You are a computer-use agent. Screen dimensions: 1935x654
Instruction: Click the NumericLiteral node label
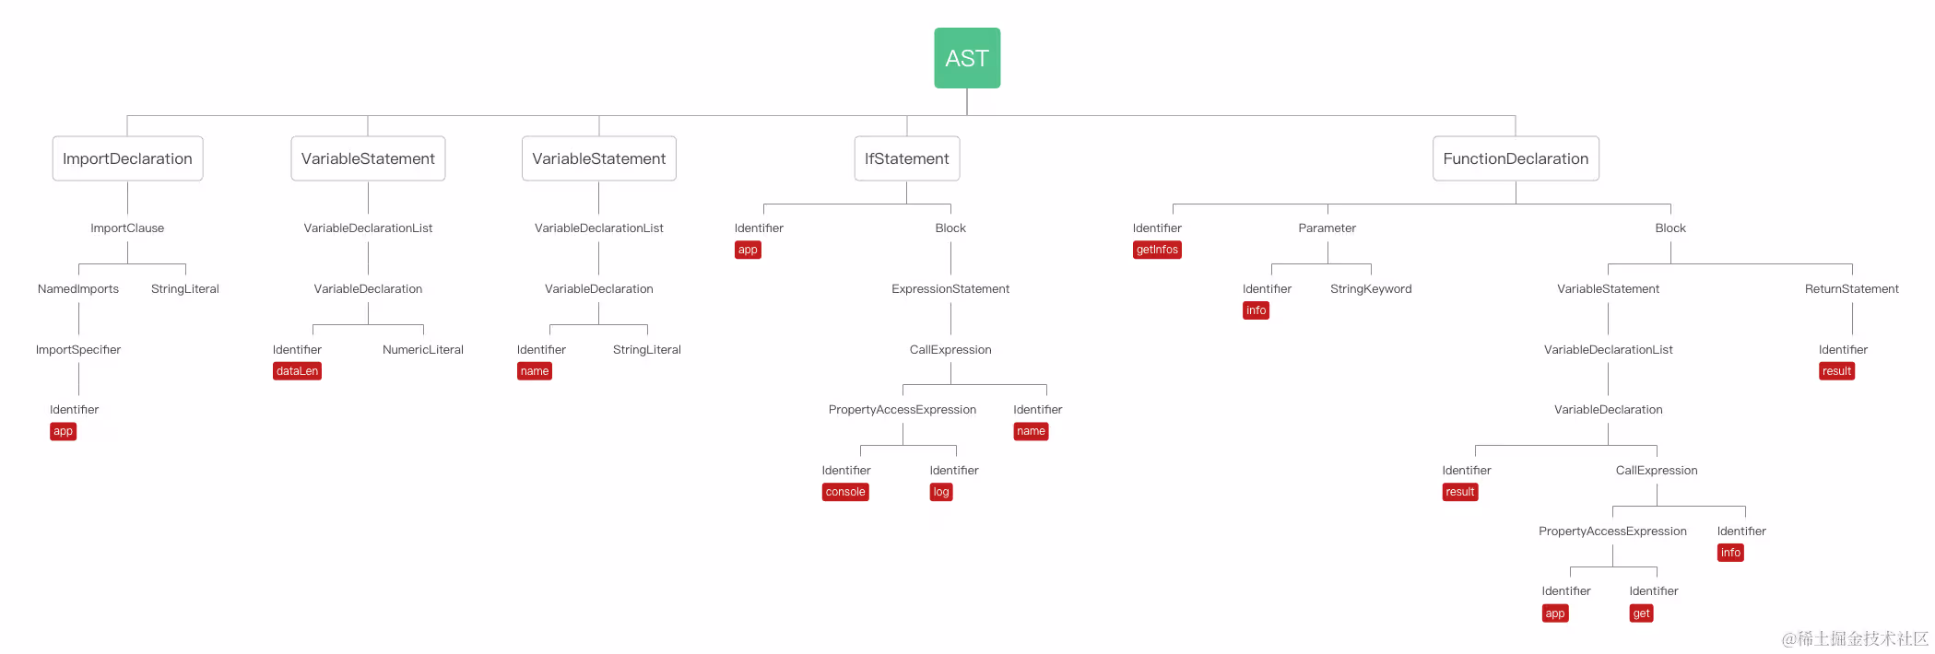point(423,350)
